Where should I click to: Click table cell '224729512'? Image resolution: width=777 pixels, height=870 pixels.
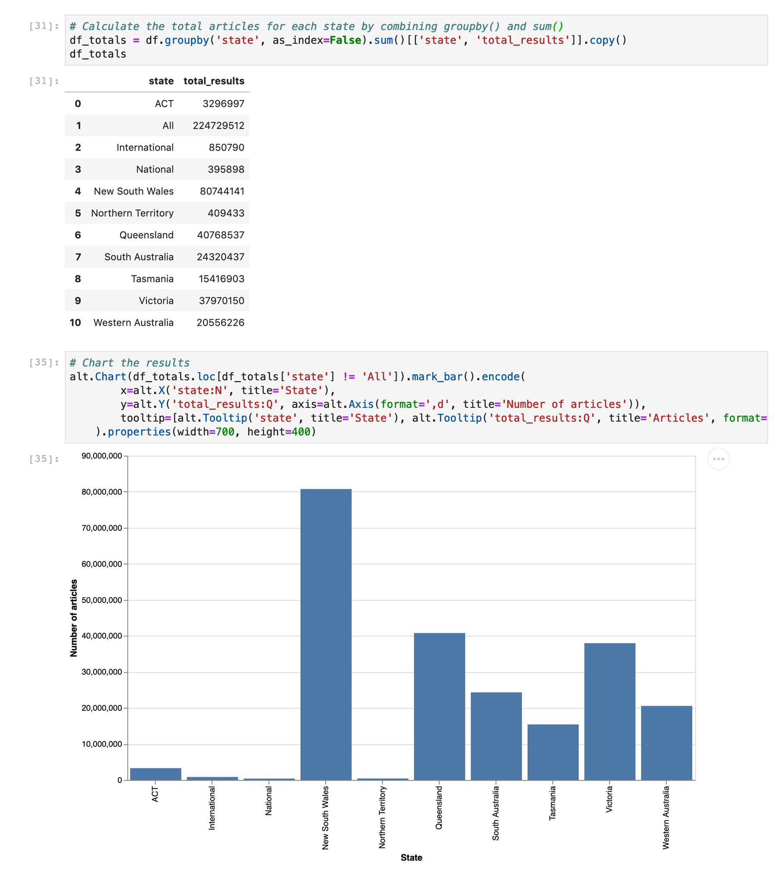click(x=218, y=126)
